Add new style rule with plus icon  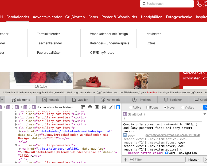125,160
